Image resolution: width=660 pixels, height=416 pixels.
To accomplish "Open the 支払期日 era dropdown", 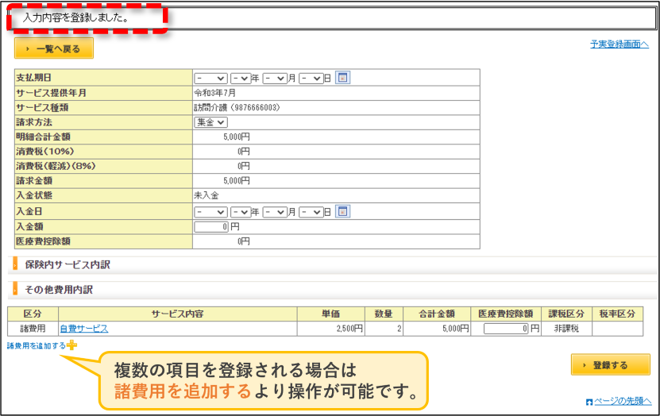I will click(211, 79).
